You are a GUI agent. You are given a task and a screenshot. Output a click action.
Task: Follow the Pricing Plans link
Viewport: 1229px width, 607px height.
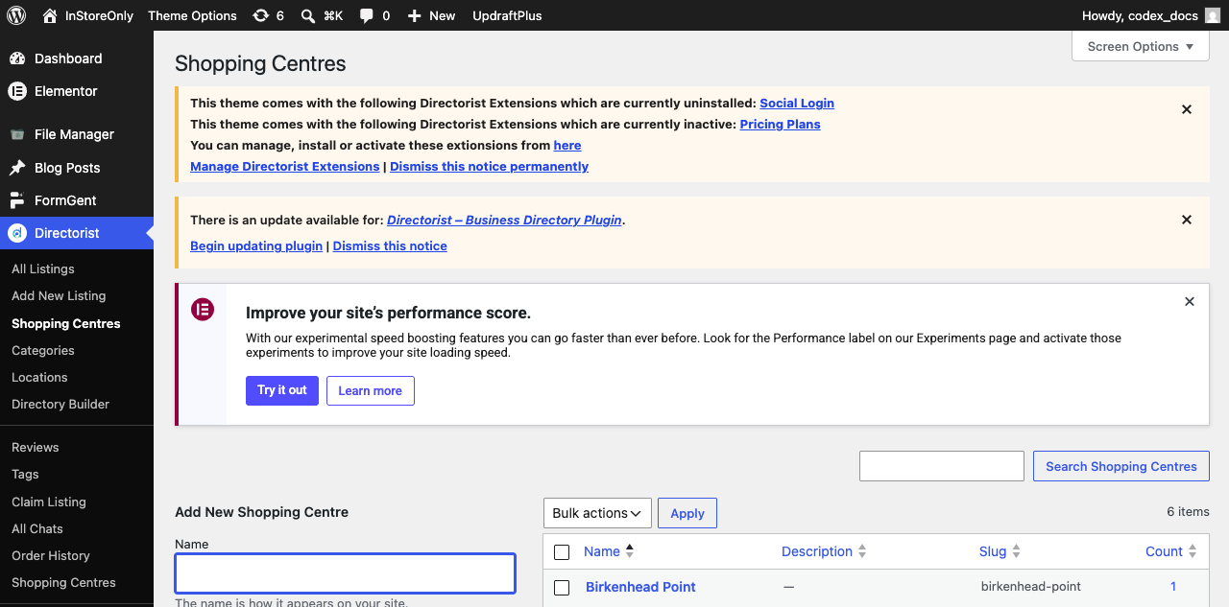[780, 125]
